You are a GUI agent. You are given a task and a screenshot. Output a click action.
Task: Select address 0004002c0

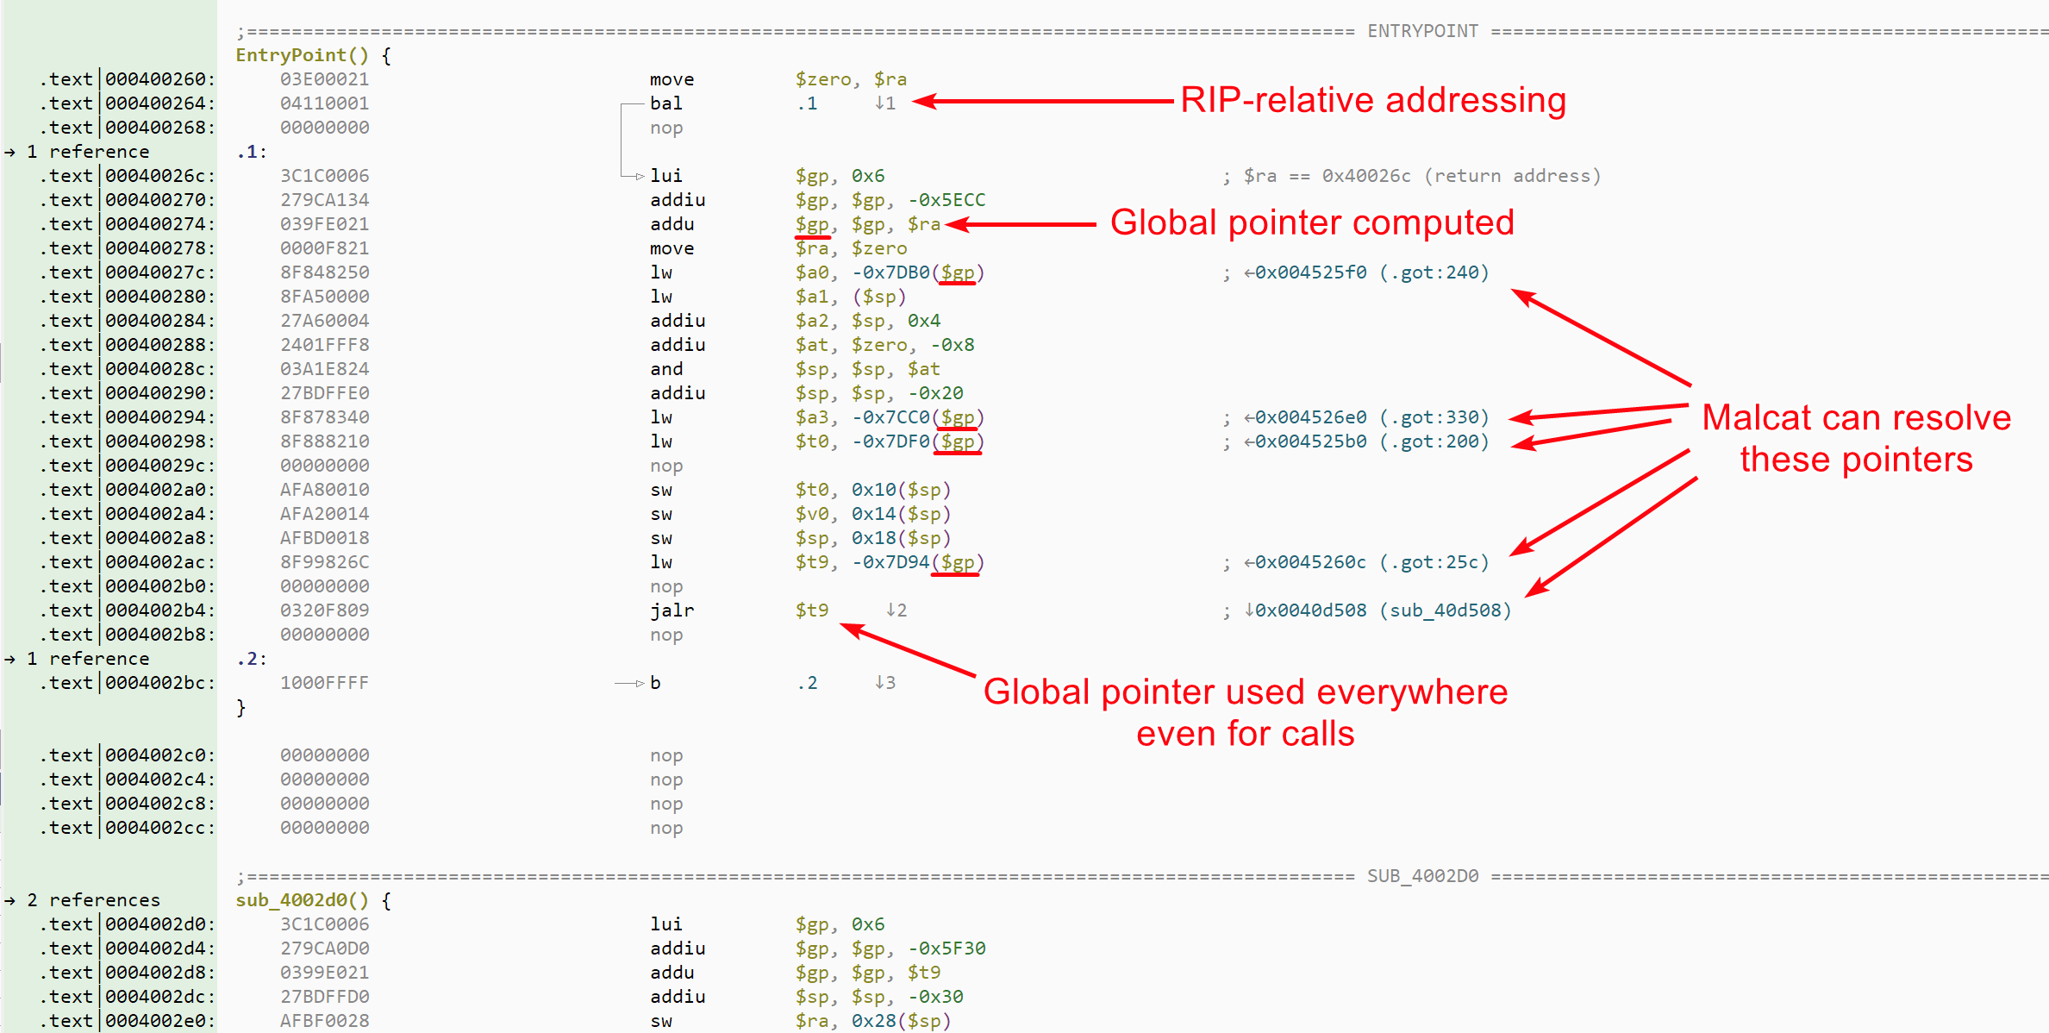pos(159,755)
